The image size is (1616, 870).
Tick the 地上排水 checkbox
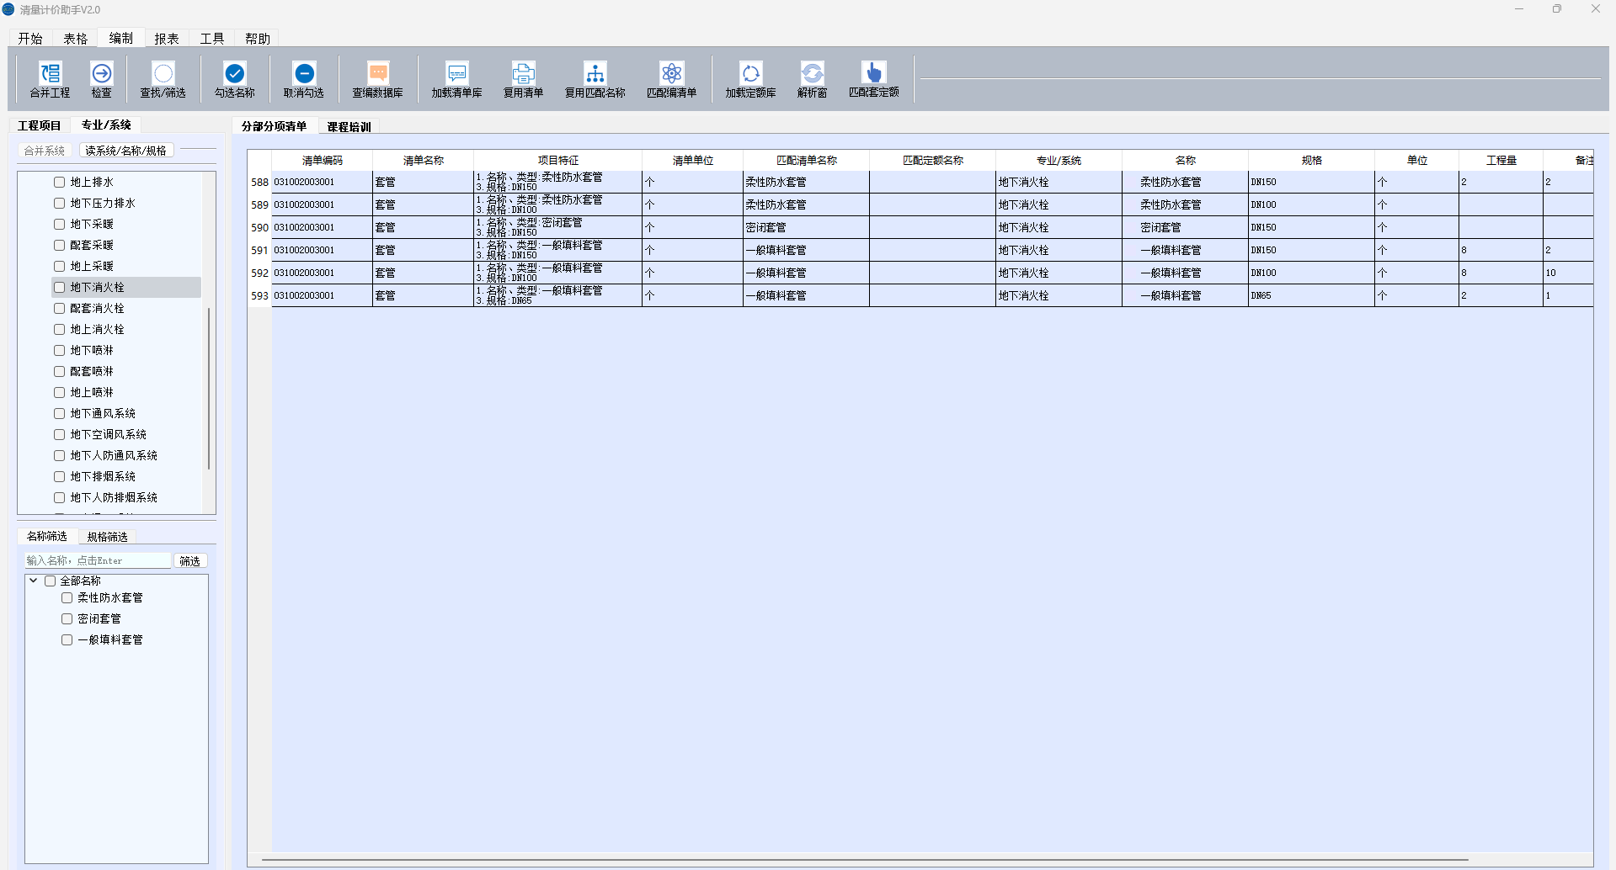[x=60, y=182]
